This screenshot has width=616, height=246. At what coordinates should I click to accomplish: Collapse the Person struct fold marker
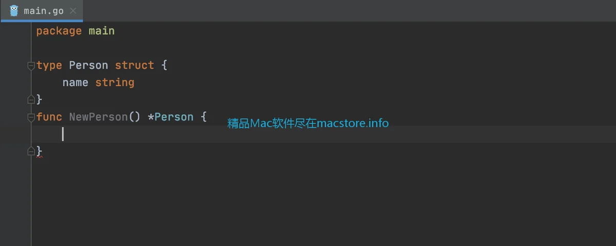tap(31, 66)
